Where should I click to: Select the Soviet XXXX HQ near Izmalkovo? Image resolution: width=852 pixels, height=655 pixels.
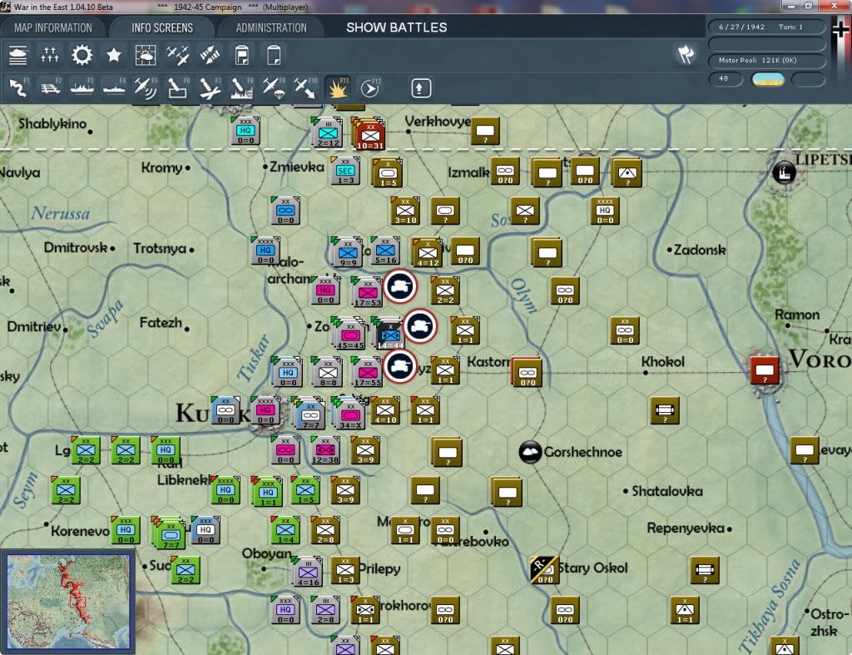tap(605, 211)
